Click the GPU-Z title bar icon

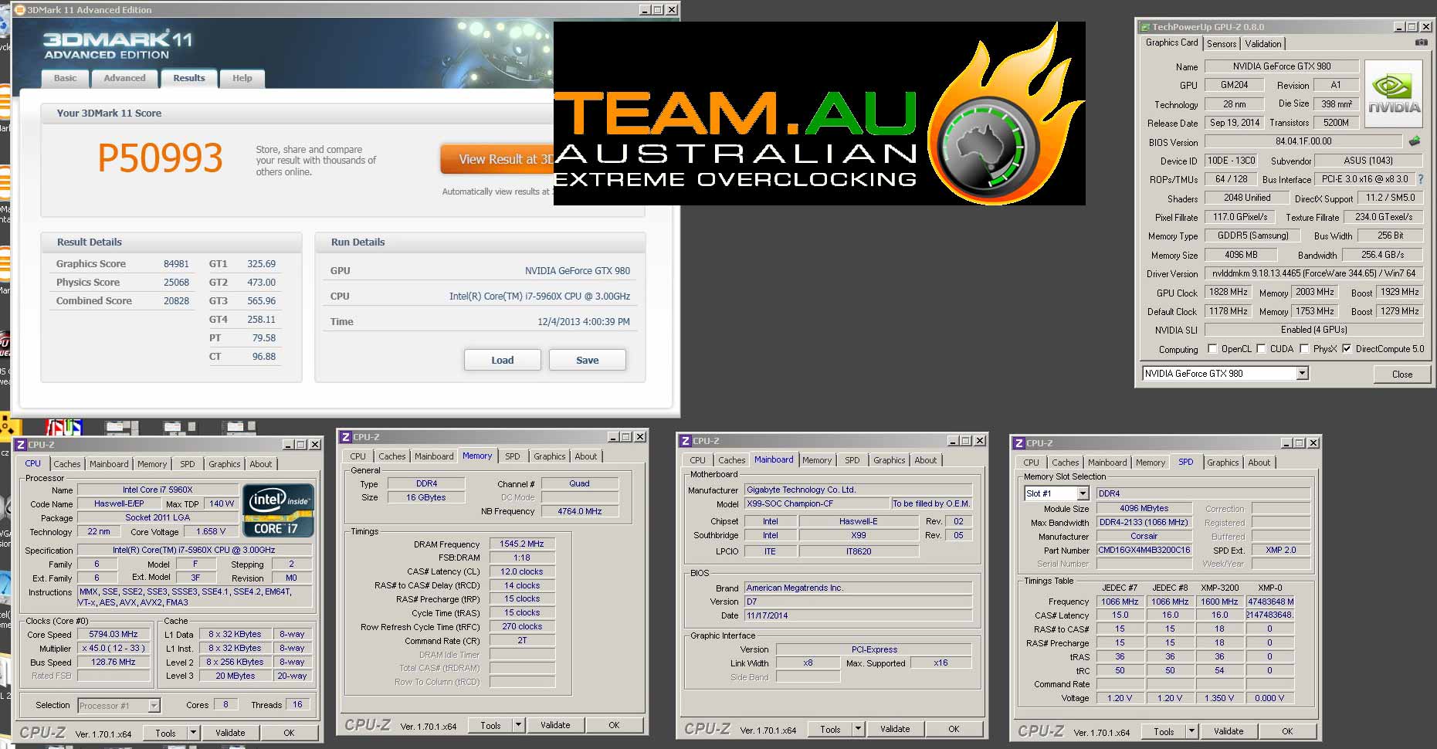(x=1144, y=27)
